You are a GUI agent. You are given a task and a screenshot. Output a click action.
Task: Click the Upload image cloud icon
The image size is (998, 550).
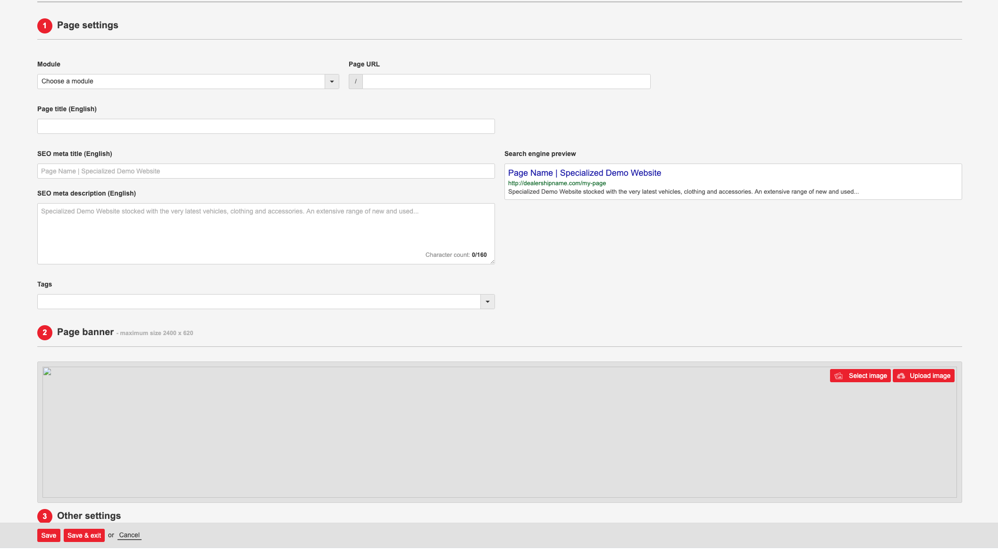pos(901,376)
